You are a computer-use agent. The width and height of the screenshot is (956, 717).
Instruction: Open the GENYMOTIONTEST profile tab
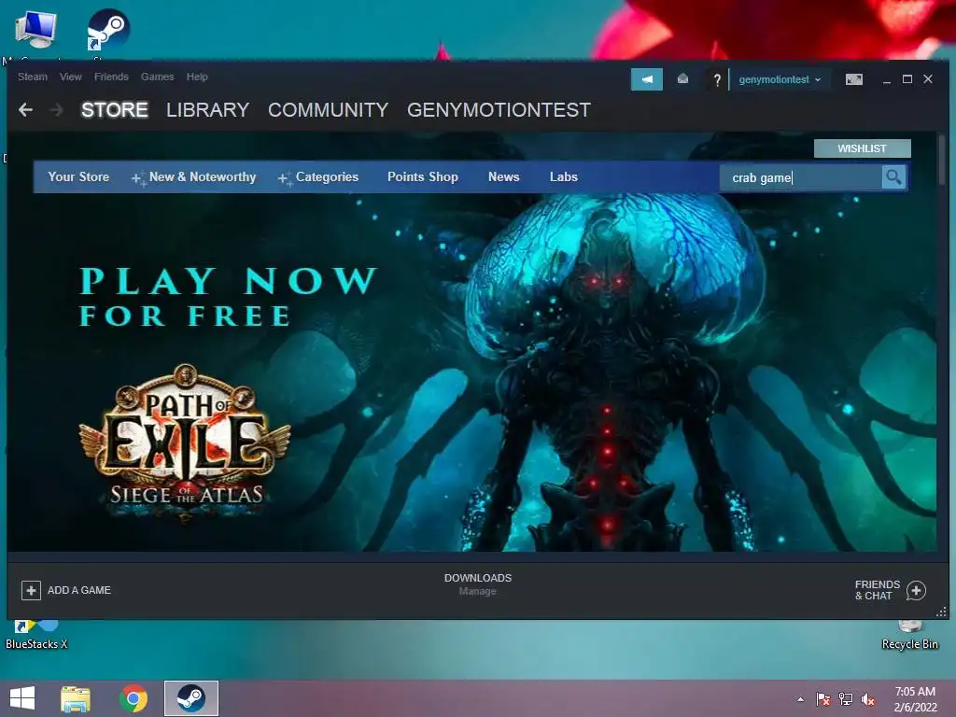[x=499, y=110]
